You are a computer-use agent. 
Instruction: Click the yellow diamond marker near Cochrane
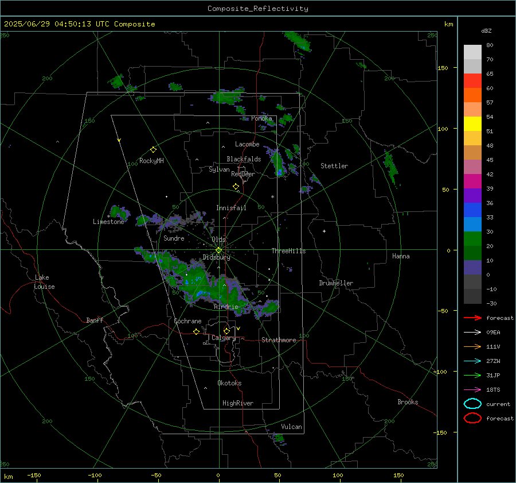coord(196,331)
